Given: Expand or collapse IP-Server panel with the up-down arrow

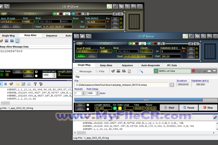Looking at the screenshot, I should 196,44.
